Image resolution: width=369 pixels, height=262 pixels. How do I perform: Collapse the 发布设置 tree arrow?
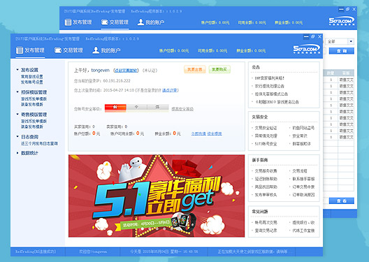[17, 70]
